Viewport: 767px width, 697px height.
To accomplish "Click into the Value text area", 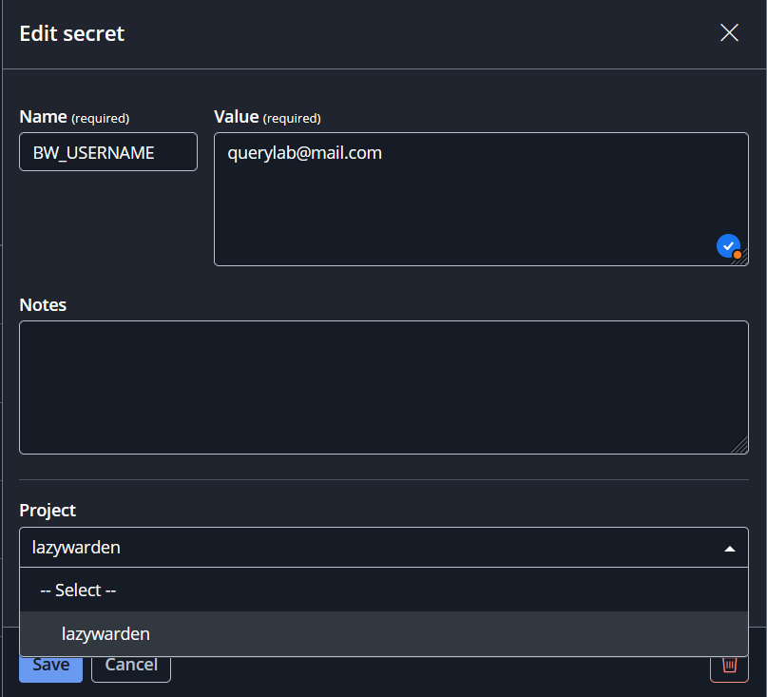I will 481,200.
